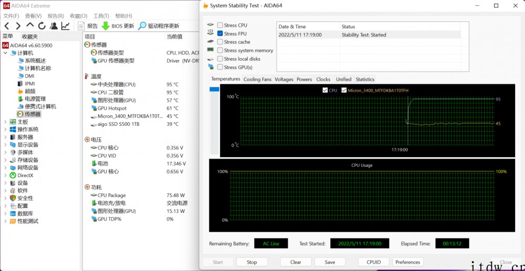Click the Up arrow toolbar icon
525x271 pixels.
pyautogui.click(x=30, y=25)
